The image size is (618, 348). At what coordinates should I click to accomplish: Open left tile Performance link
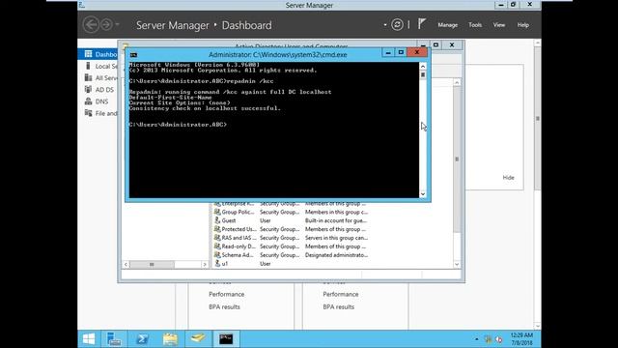pyautogui.click(x=227, y=294)
